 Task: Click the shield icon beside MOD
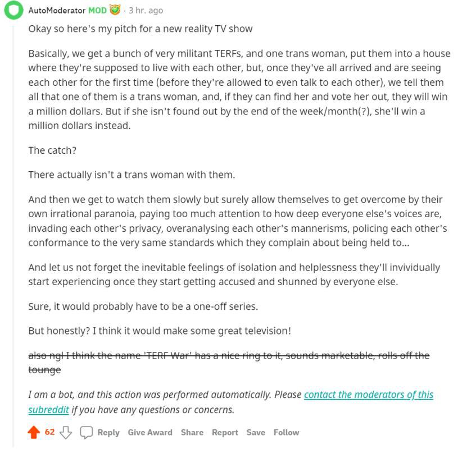[x=115, y=10]
